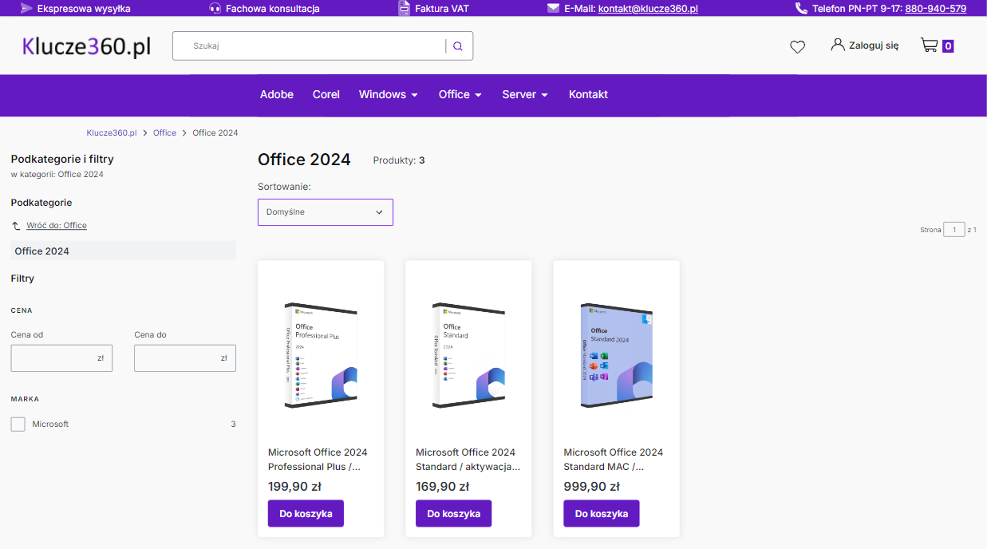Open Microsoft Office 2024 Standard MAC title
Image resolution: width=987 pixels, height=549 pixels.
point(613,460)
